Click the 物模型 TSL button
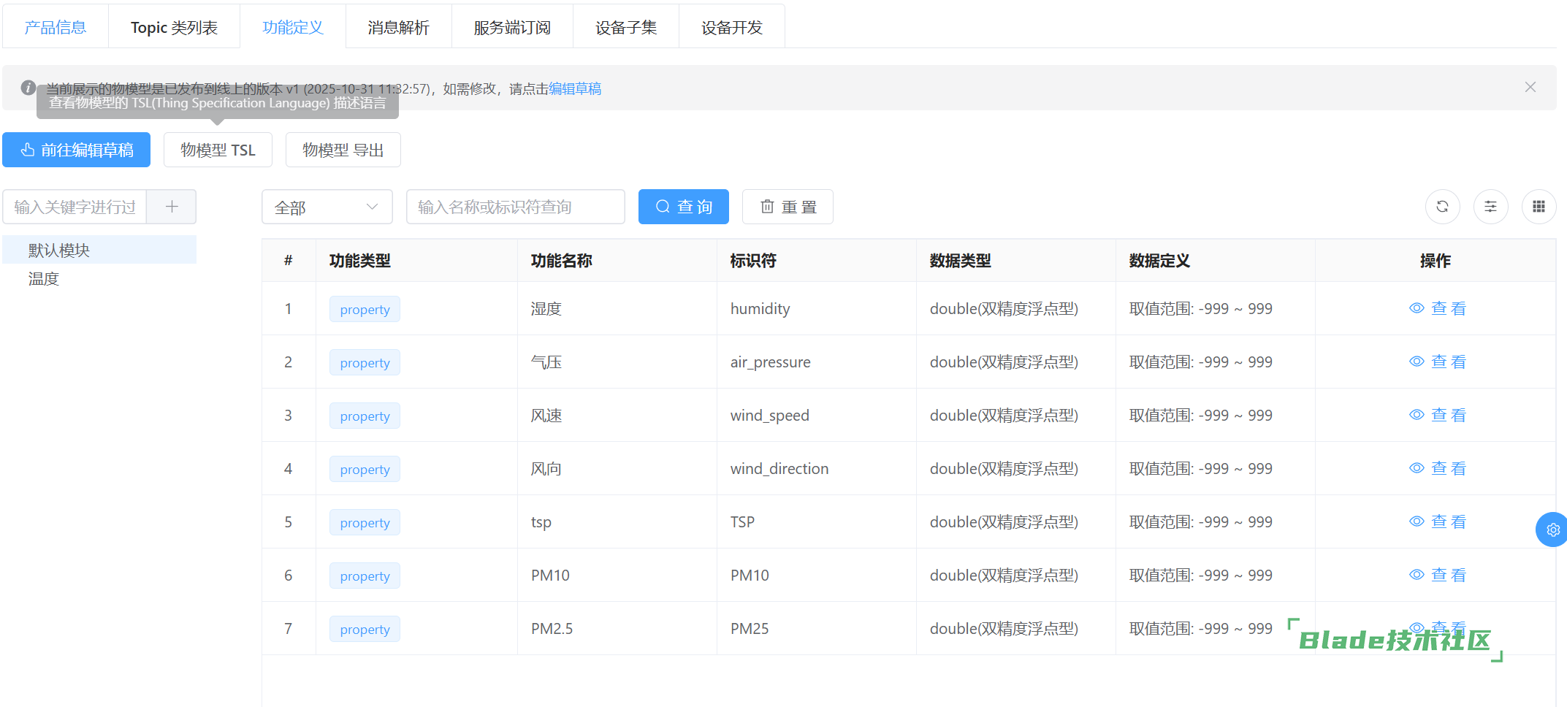 [x=218, y=150]
